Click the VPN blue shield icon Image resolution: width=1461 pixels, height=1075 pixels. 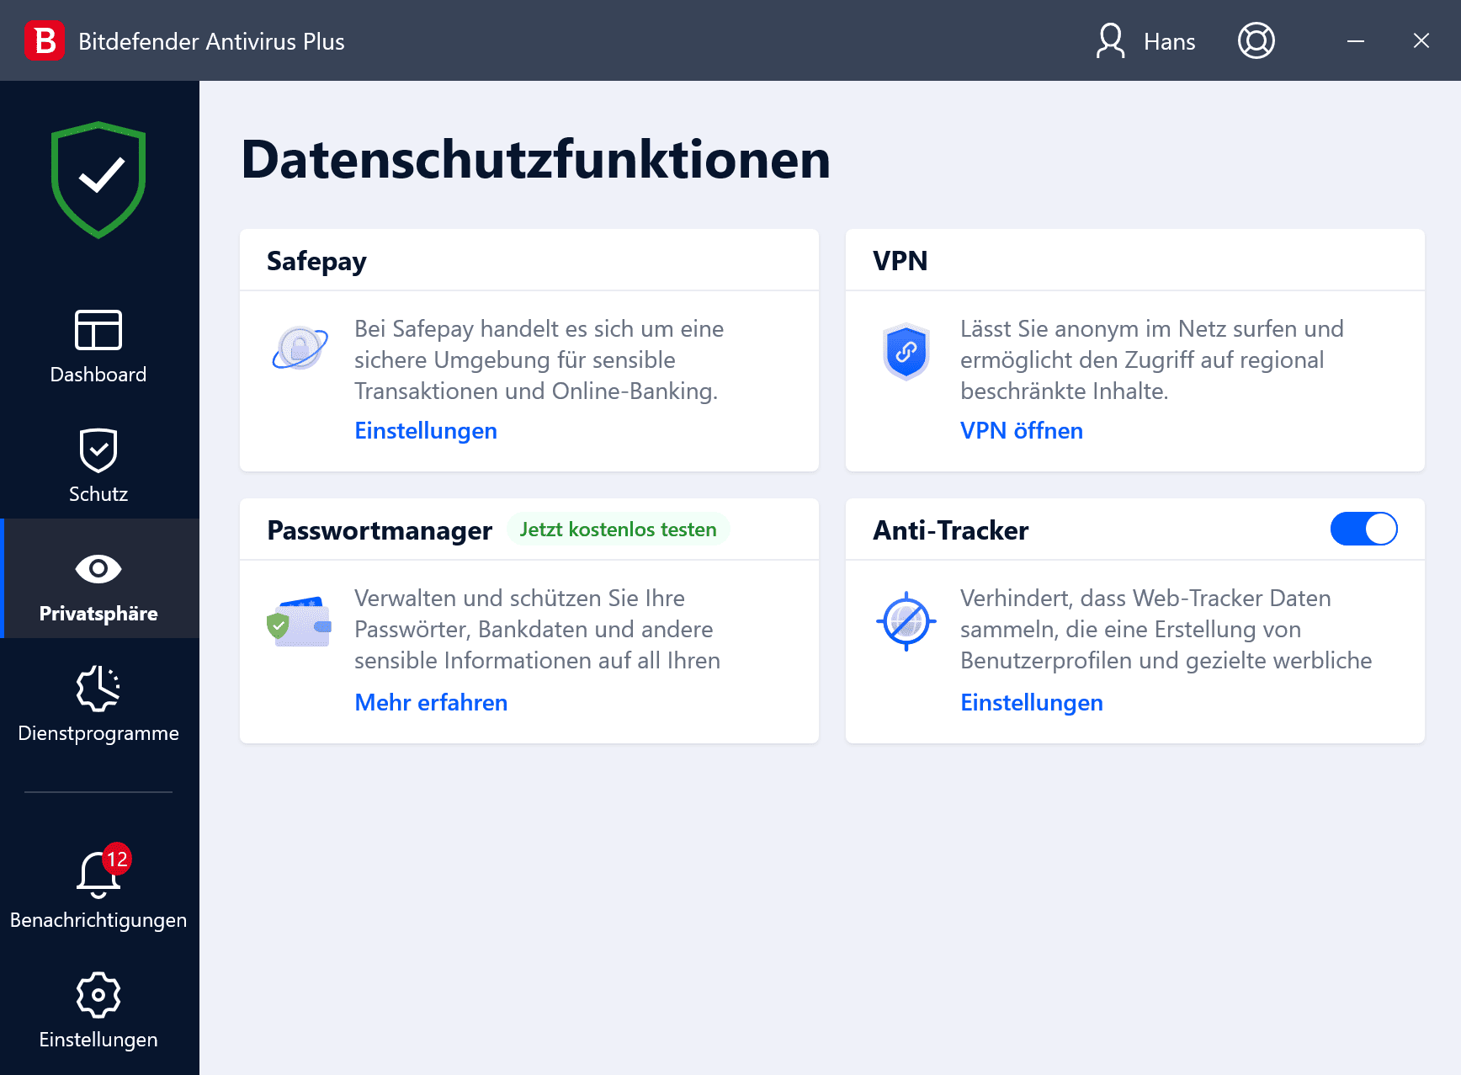pyautogui.click(x=906, y=351)
